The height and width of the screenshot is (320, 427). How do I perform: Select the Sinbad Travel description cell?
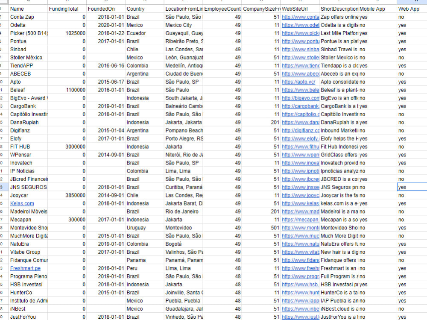click(339, 49)
